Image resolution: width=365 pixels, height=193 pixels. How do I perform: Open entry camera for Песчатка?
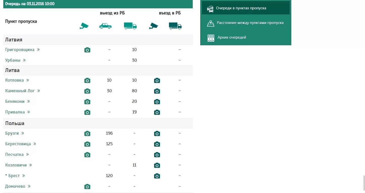(157, 155)
